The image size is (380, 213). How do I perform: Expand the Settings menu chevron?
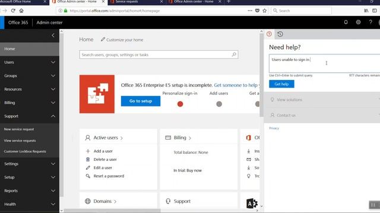click(53, 164)
